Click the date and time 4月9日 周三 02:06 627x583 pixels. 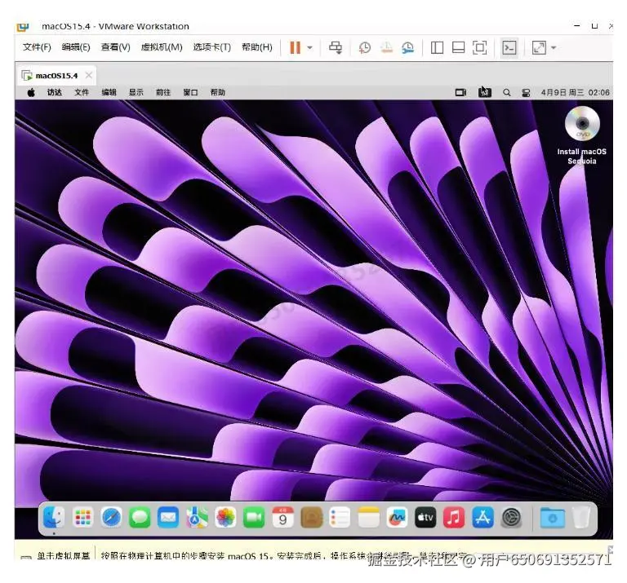coord(575,92)
